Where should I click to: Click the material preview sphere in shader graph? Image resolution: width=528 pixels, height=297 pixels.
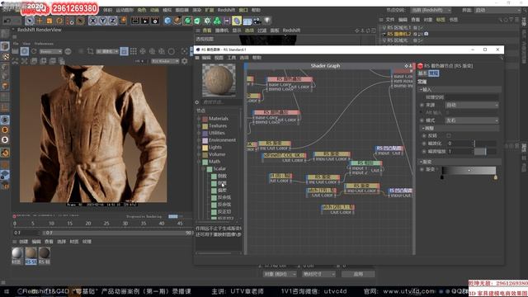[219, 80]
